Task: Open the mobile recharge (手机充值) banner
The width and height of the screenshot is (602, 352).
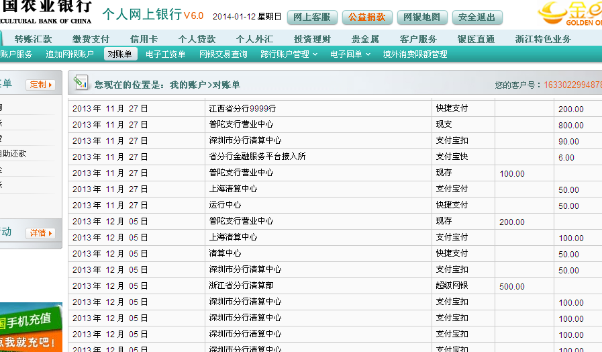Action: click(x=31, y=328)
